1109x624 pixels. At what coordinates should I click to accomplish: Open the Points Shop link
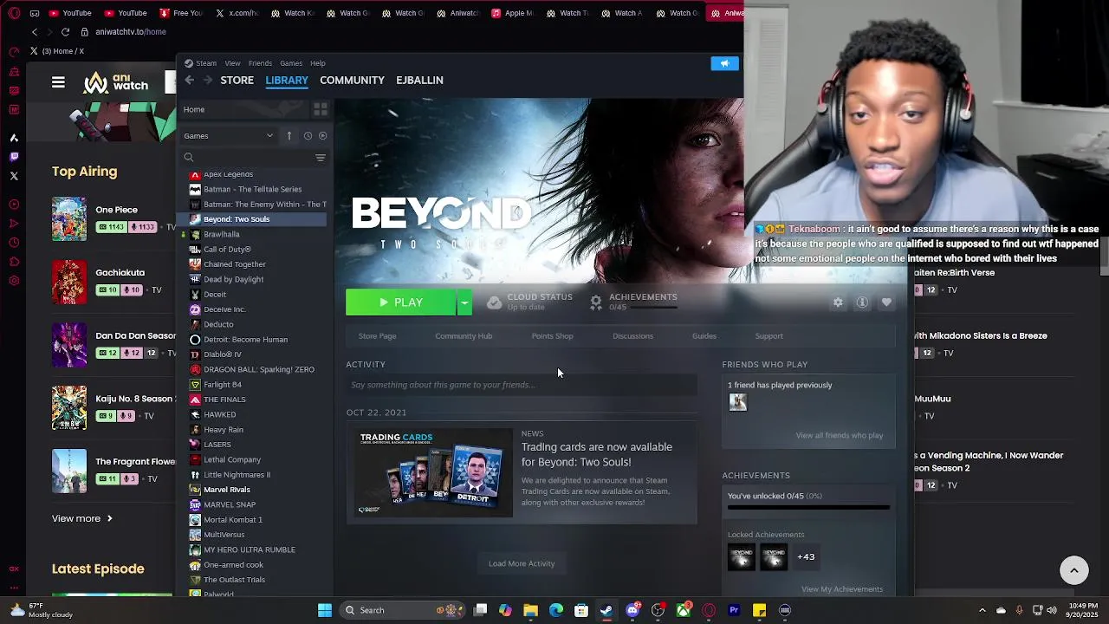(x=552, y=336)
